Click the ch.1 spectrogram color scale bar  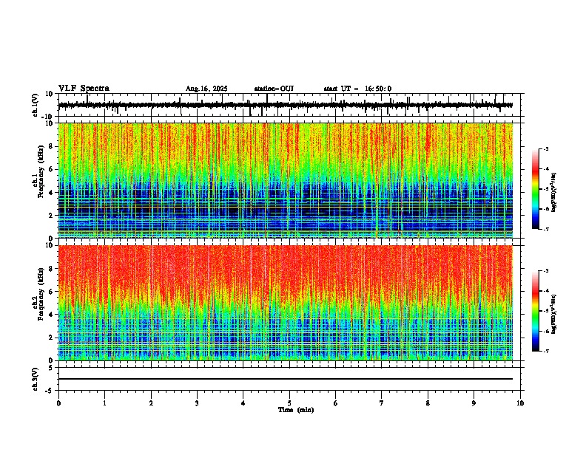pos(536,189)
